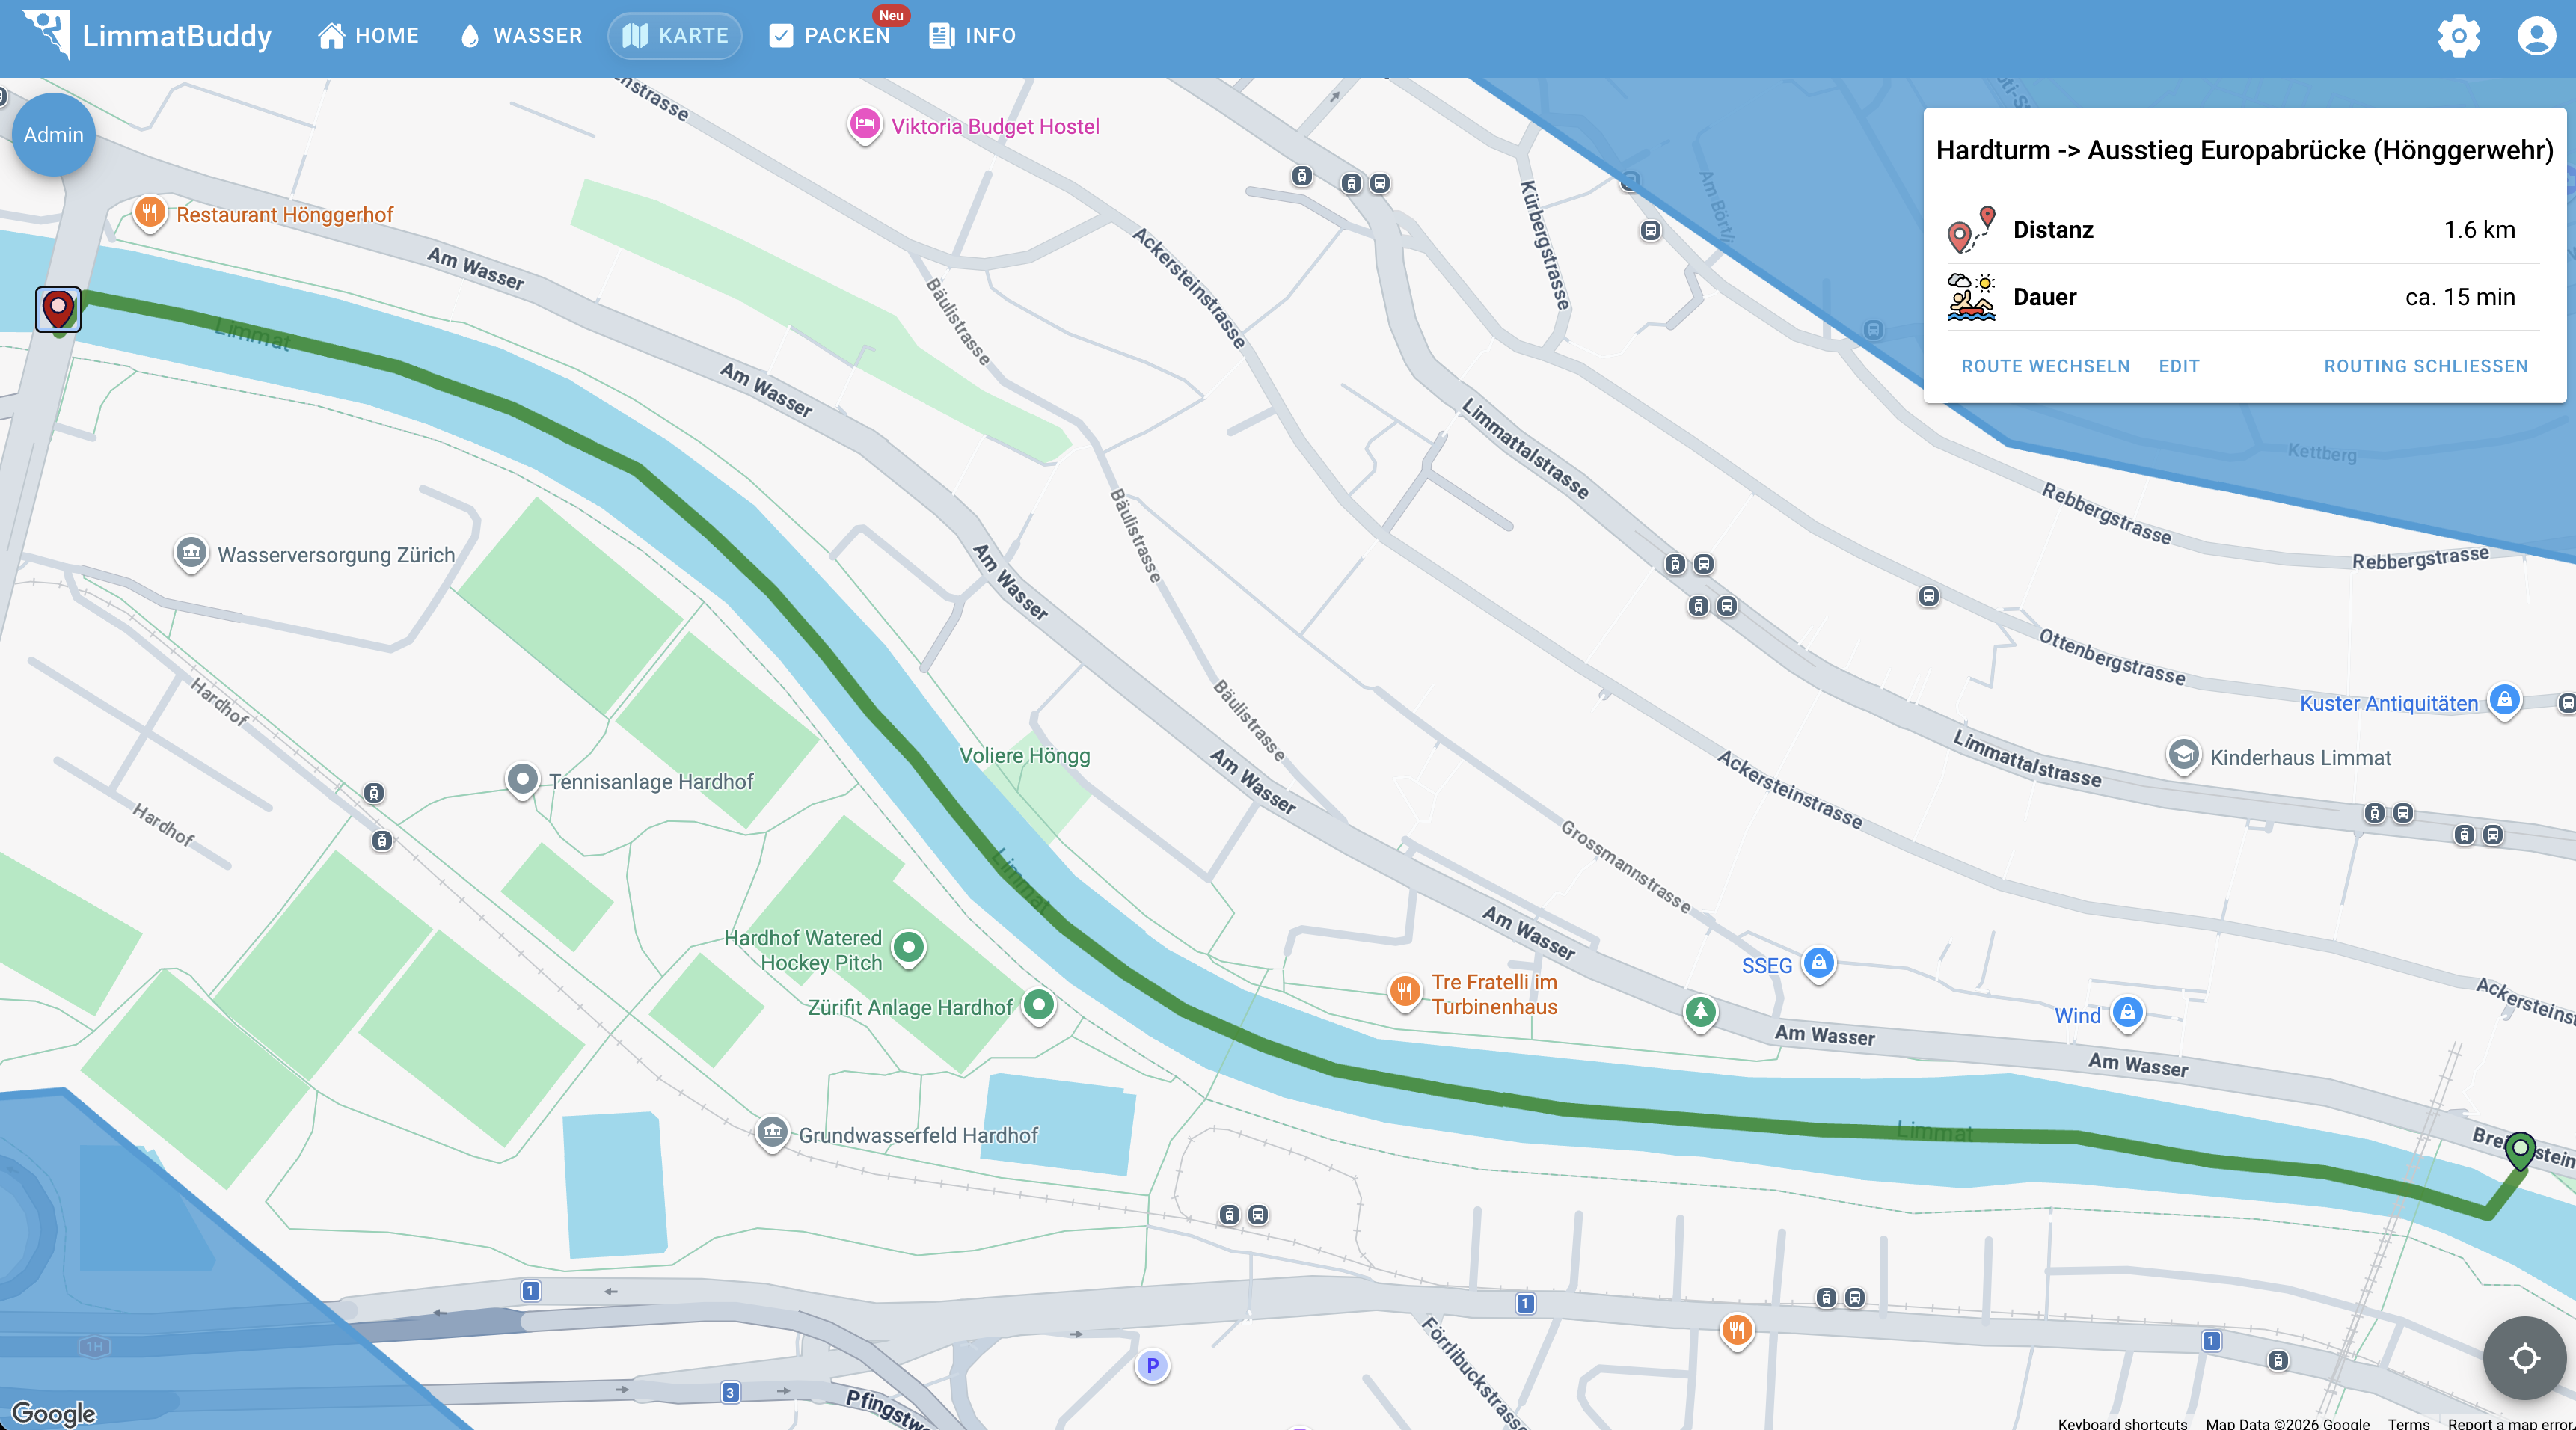Click the 1.6 km distance value
2576x1430 pixels.
point(2479,230)
